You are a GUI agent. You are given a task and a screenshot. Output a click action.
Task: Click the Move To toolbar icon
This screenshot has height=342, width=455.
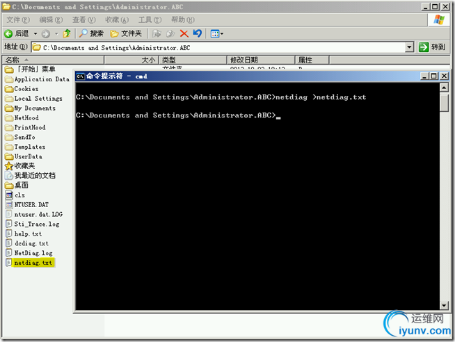(x=157, y=33)
